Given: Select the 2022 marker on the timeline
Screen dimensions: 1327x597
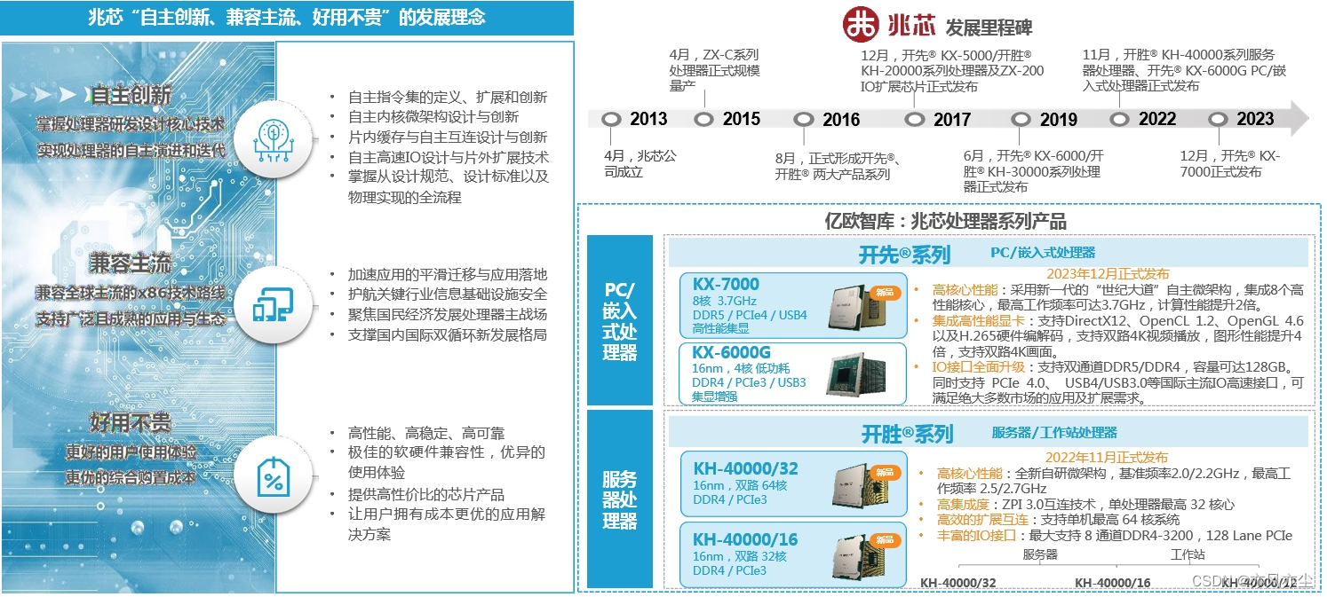Looking at the screenshot, I should (x=1119, y=119).
